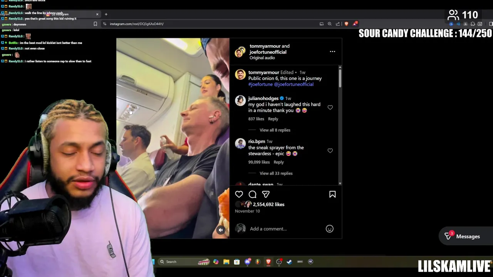The width and height of the screenshot is (493, 277).
Task: Open the @joefortuneofficial mention in caption
Action: 294,84
